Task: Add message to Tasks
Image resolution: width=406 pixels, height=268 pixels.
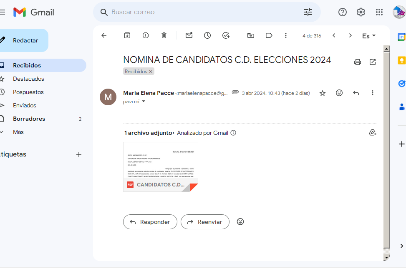Action: click(x=226, y=35)
